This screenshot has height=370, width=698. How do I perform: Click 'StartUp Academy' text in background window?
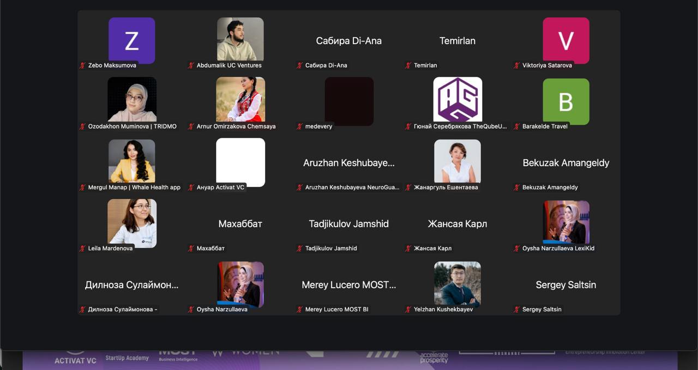click(x=127, y=358)
